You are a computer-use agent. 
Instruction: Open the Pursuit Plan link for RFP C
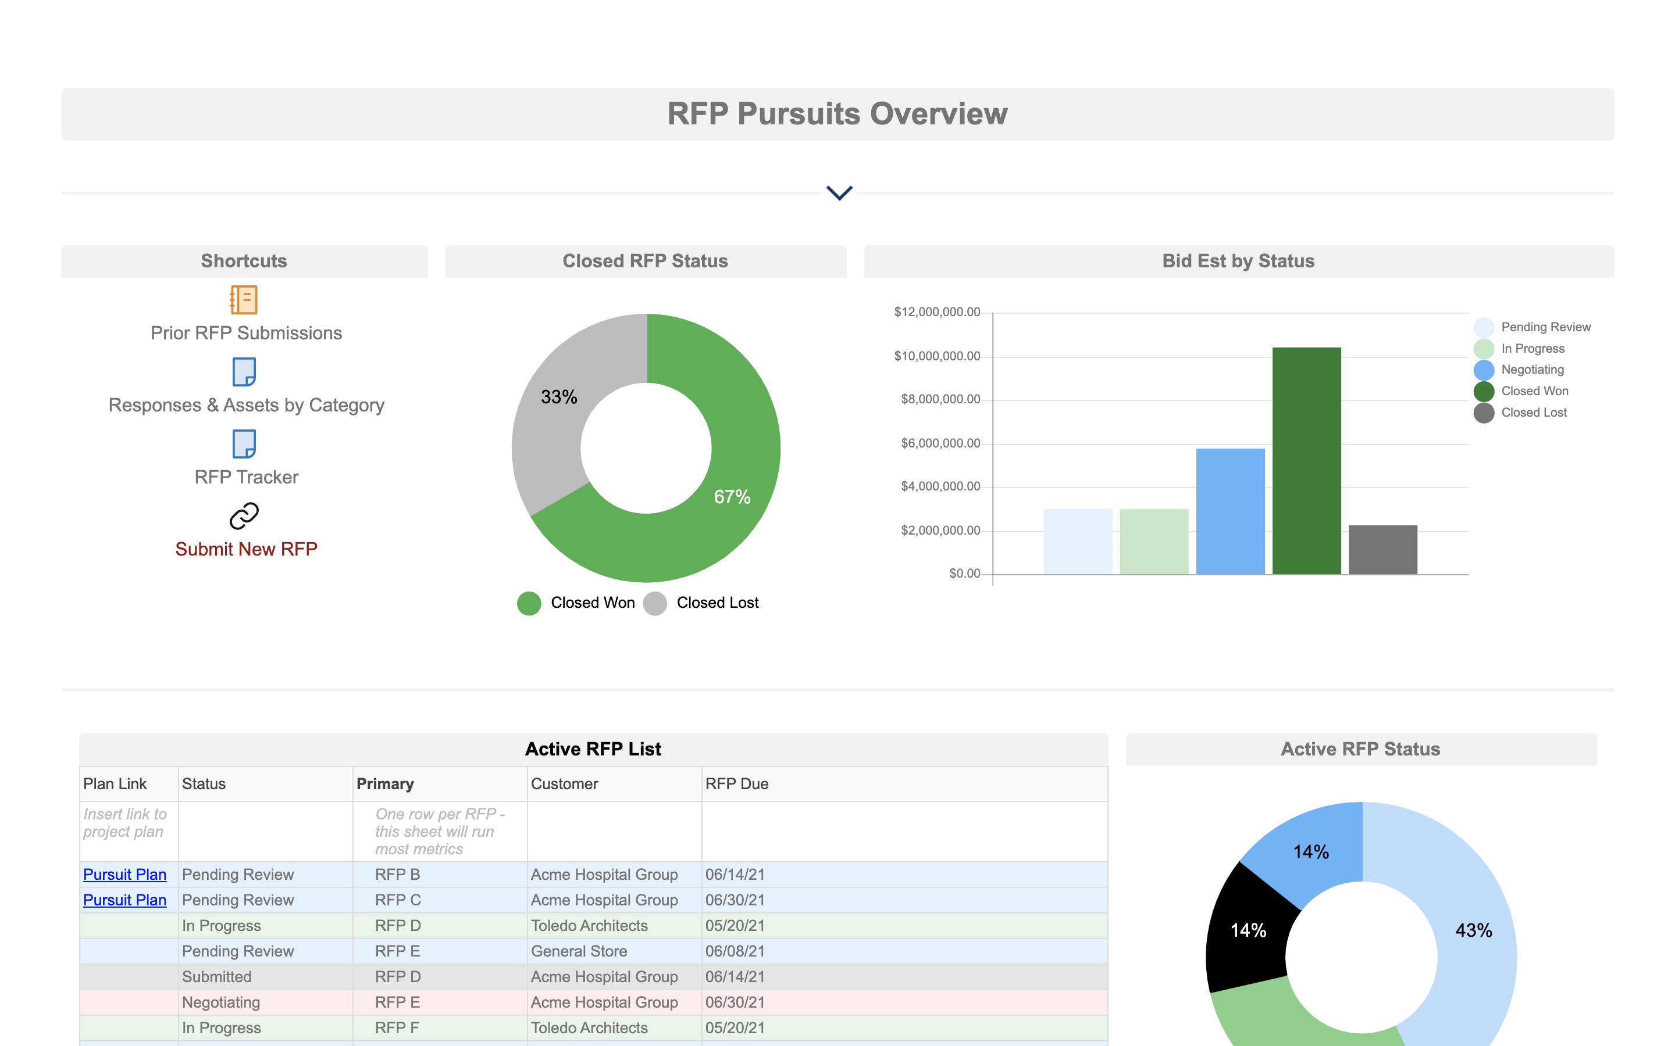124,900
